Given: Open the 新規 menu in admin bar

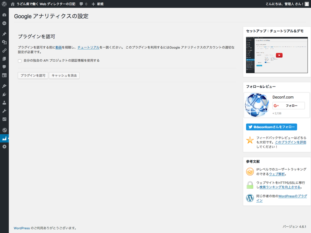Looking at the screenshot, I should pyautogui.click(x=98, y=4).
